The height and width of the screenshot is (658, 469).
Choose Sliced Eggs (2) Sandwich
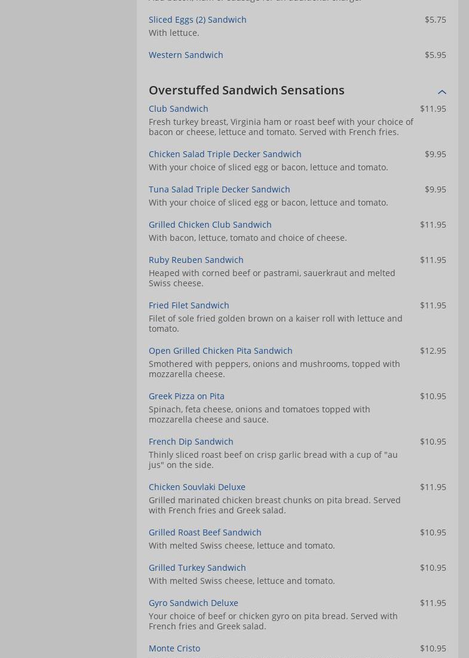point(197,20)
